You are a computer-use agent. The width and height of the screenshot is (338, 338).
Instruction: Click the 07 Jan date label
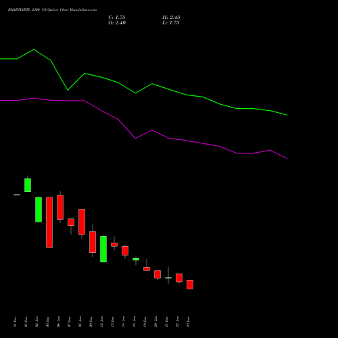tap(69, 322)
